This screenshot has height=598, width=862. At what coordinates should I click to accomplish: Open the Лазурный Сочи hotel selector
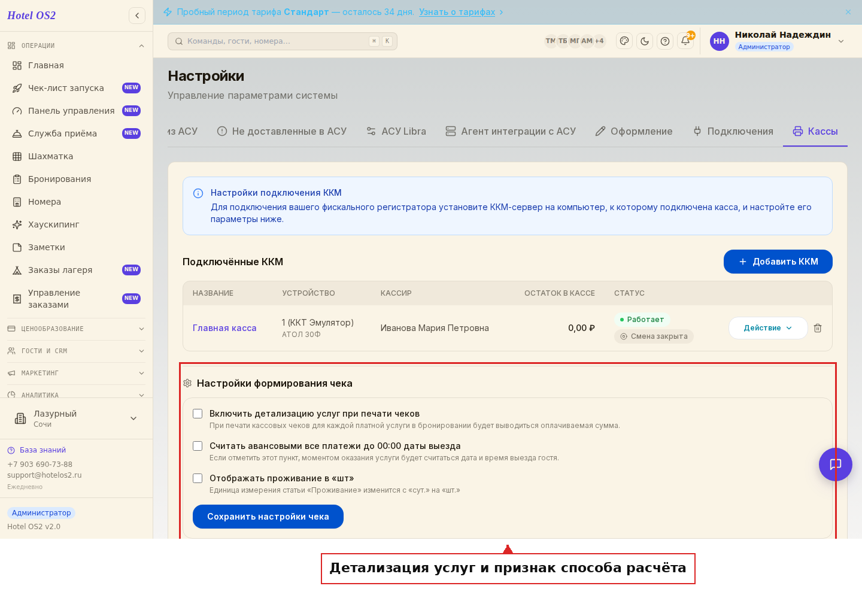[76, 418]
